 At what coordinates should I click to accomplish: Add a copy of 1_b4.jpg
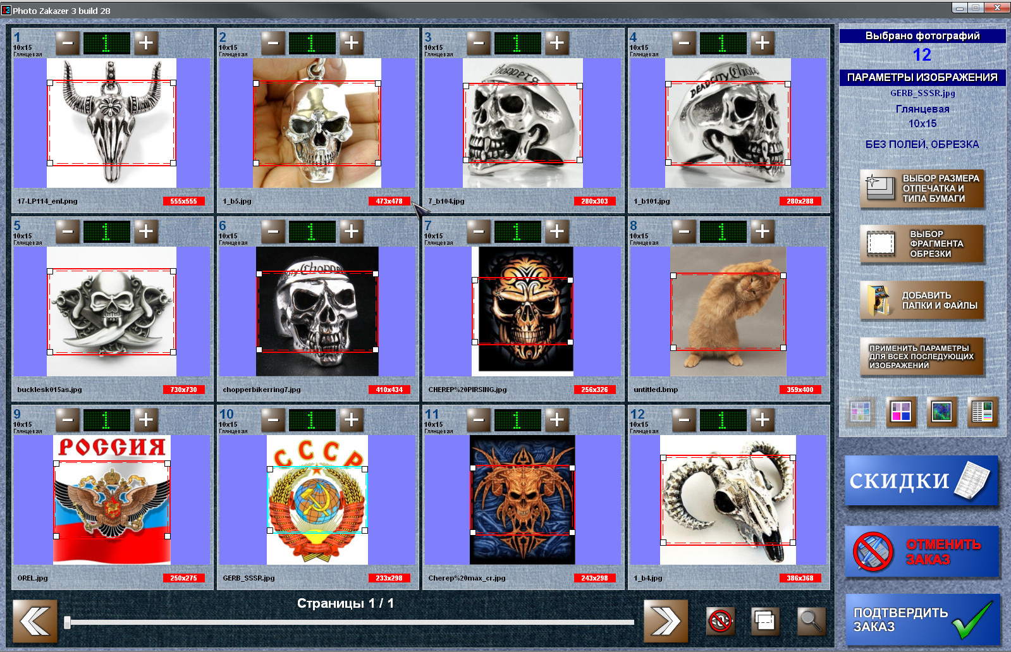click(x=762, y=420)
